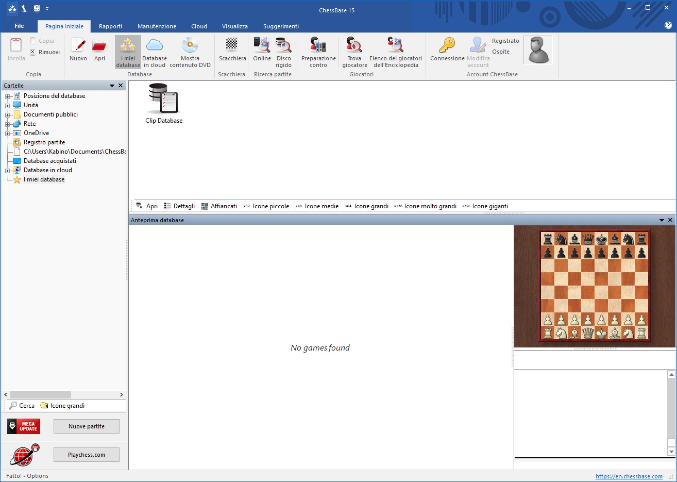Click the Playchess.com button

(87, 455)
